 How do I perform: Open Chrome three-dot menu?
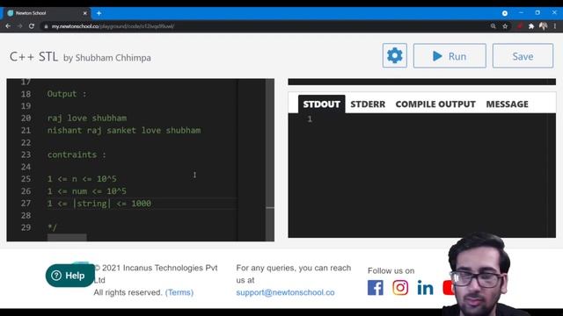point(555,26)
